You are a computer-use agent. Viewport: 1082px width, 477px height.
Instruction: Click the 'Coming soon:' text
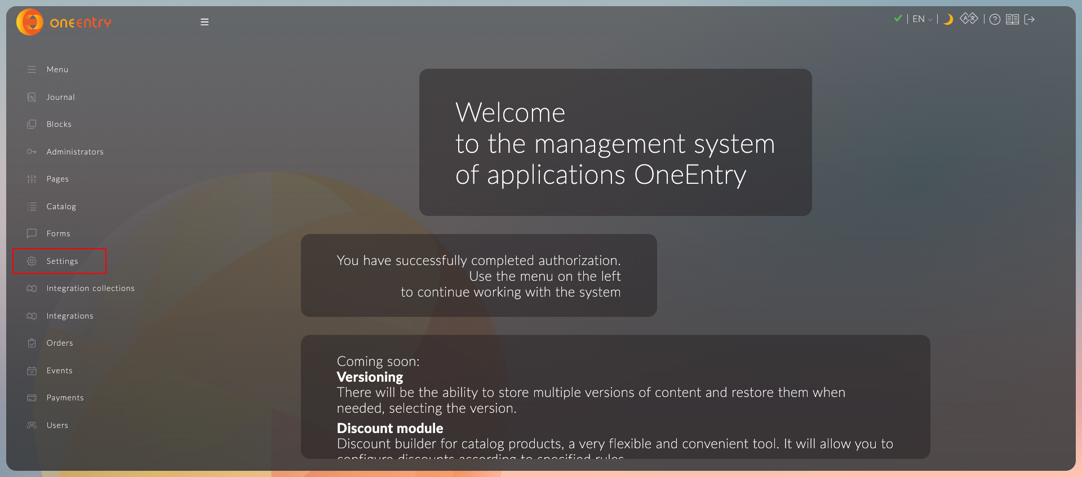click(378, 361)
